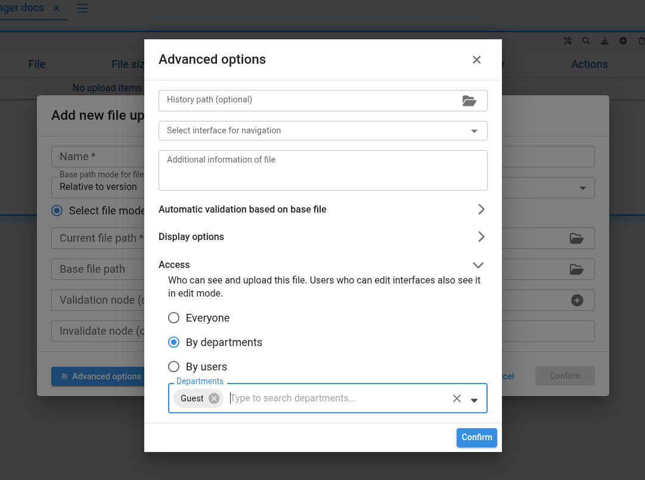The image size is (645, 480).
Task: Browse folder for Current file path
Action: coord(576,238)
